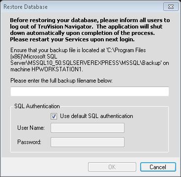Focus the User Name text field
Image resolution: width=181 pixels, height=177 pixels.
pyautogui.click(x=88, y=128)
